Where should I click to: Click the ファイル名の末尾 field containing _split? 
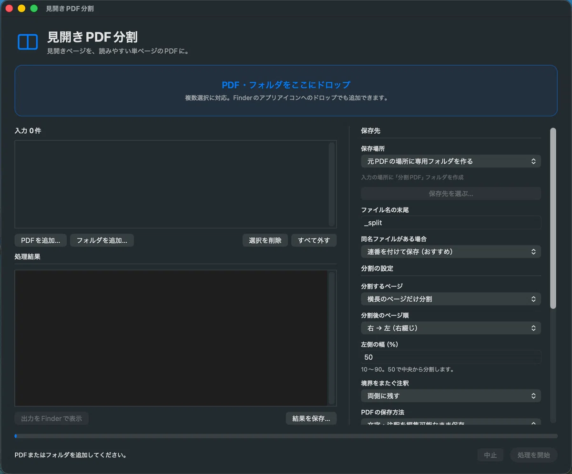point(451,223)
